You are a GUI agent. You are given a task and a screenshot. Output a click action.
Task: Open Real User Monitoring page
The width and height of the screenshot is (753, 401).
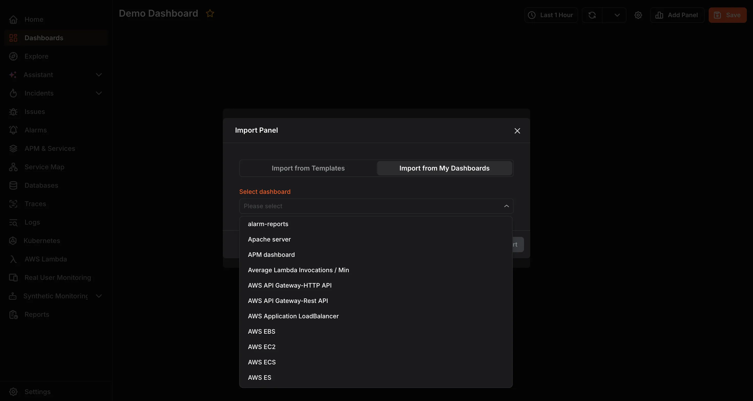tap(56, 278)
